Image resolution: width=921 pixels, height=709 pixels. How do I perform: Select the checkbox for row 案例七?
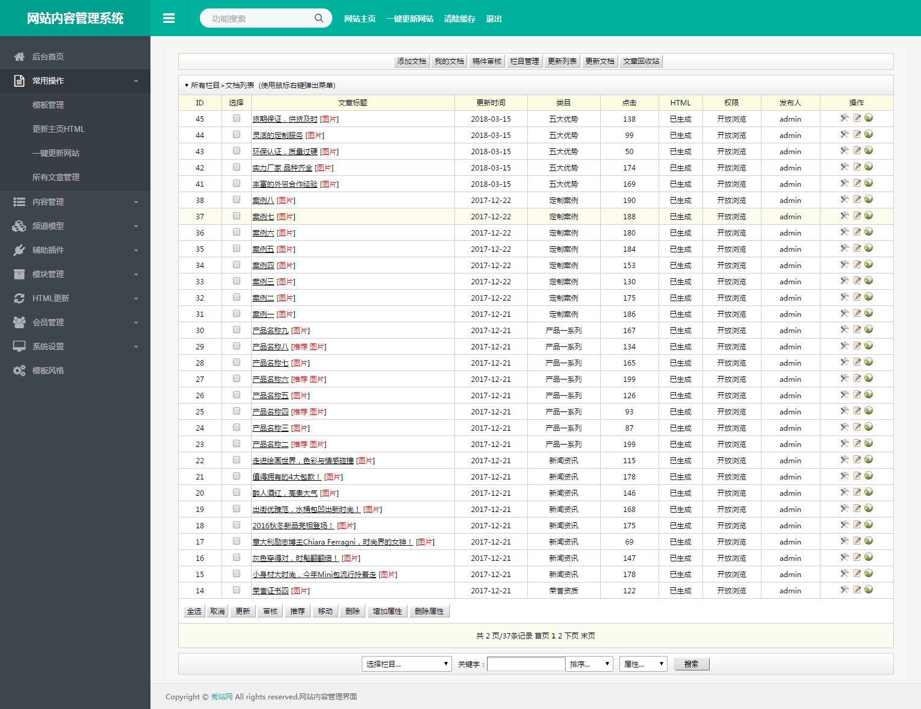click(237, 216)
